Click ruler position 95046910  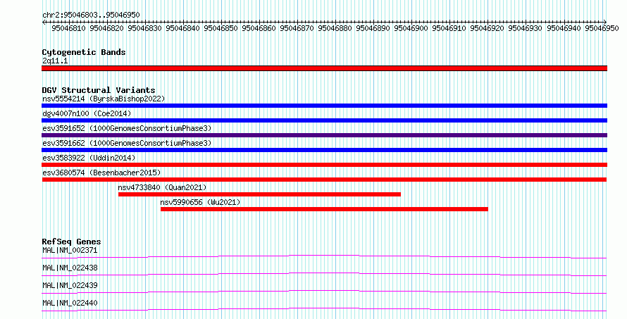(x=449, y=28)
